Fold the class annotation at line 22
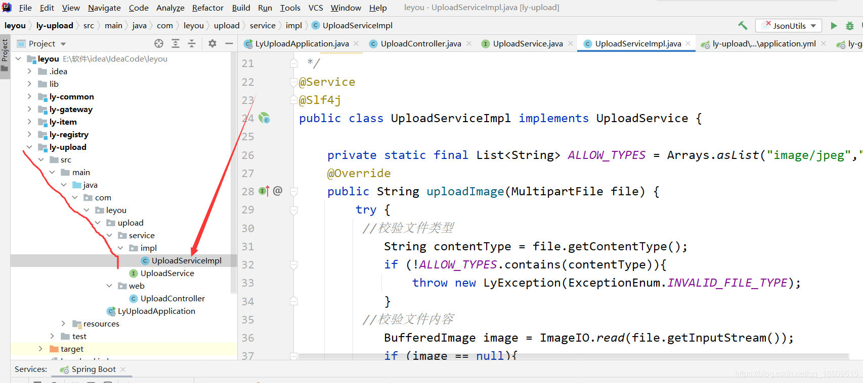The width and height of the screenshot is (863, 383). tap(293, 82)
